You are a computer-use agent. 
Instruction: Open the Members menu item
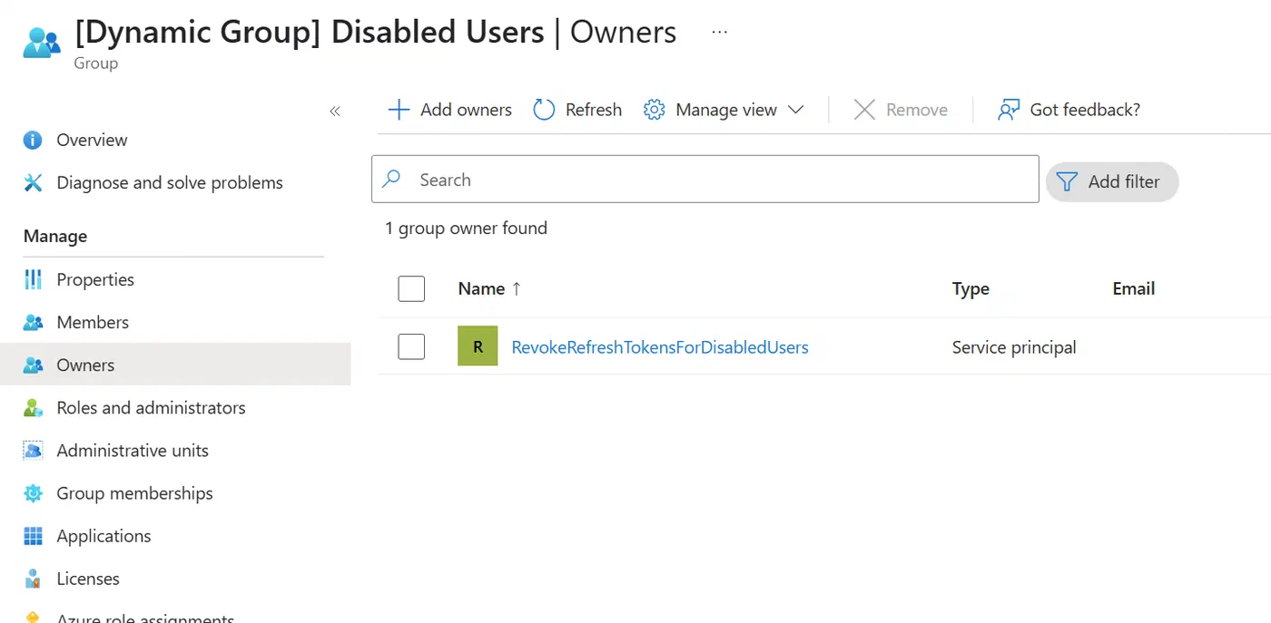[x=93, y=322]
